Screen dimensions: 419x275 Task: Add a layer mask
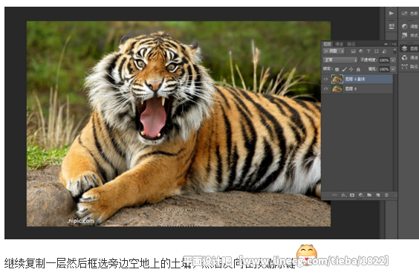352,195
